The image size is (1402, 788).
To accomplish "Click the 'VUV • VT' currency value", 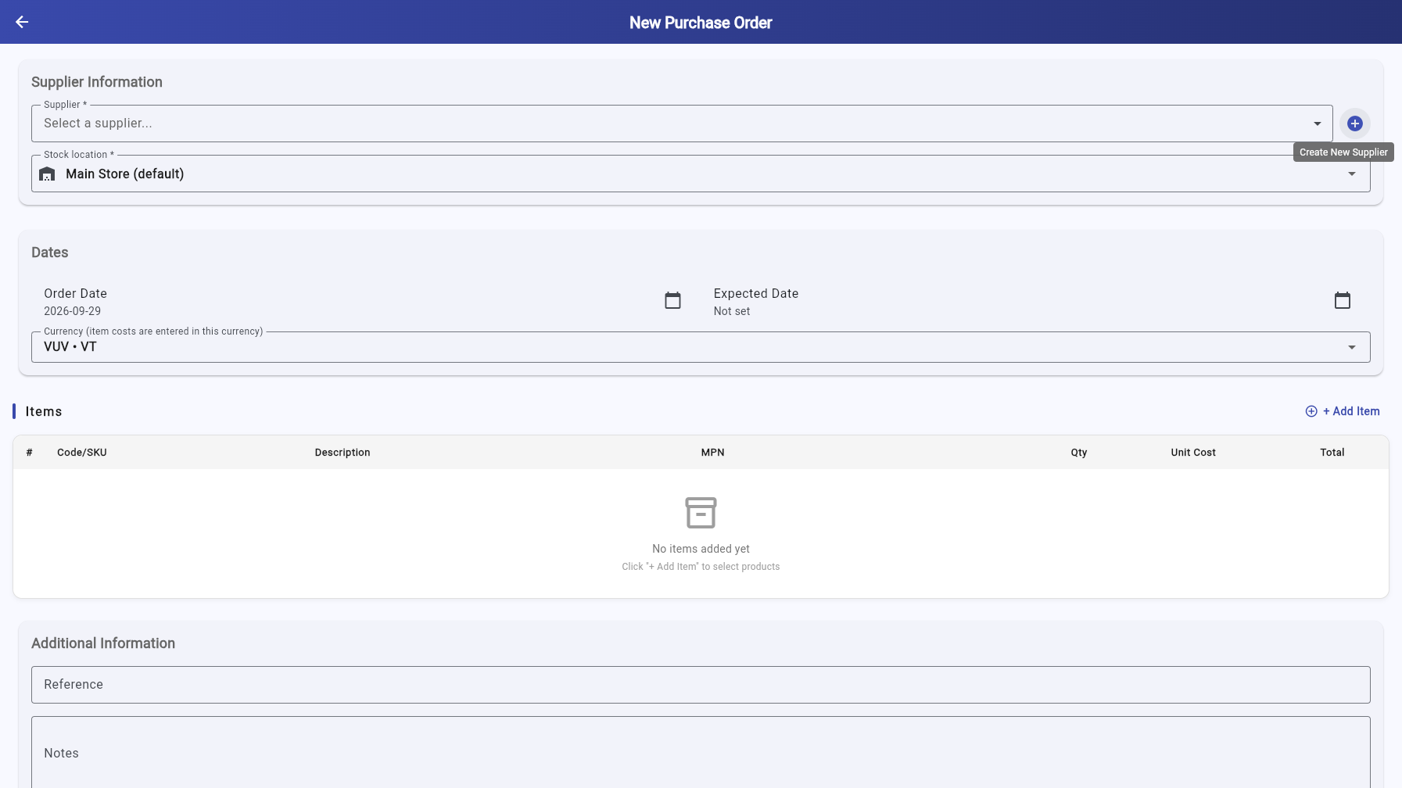I will (x=70, y=346).
